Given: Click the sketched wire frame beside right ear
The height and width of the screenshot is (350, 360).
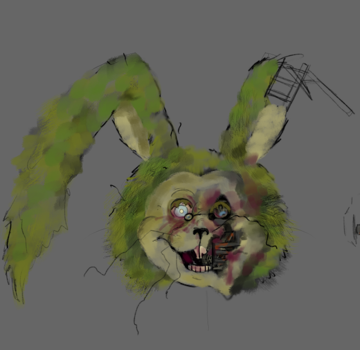Looking at the screenshot, I should (308, 84).
